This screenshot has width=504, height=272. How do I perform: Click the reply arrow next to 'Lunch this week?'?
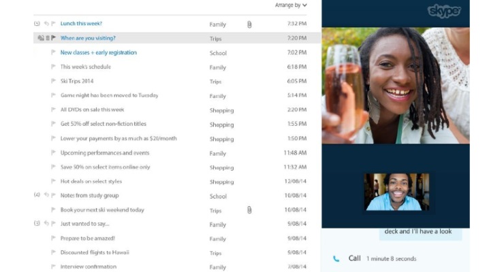tap(47, 24)
